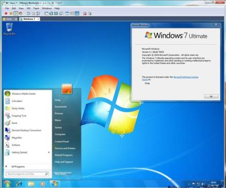Click the Revert to Snapshot toolbar icon
The height and width of the screenshot is (188, 226).
(x=33, y=13)
